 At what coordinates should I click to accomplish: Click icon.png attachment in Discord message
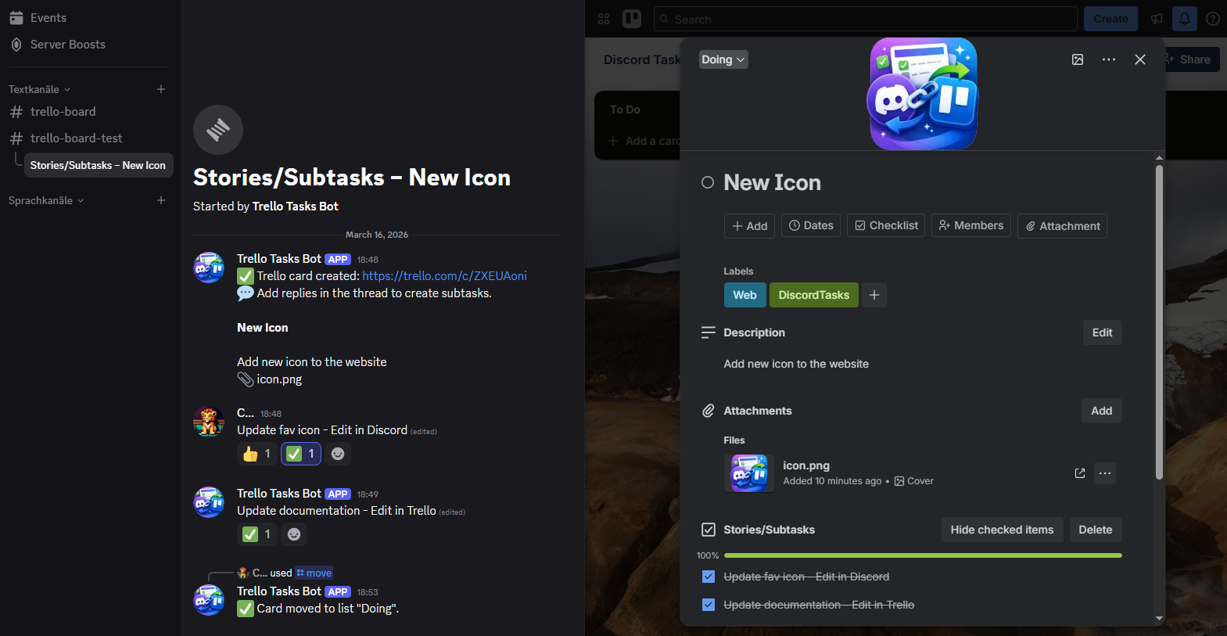[x=271, y=379]
